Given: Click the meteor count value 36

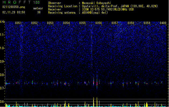Looking at the screenshot, I should [x=39, y=12].
